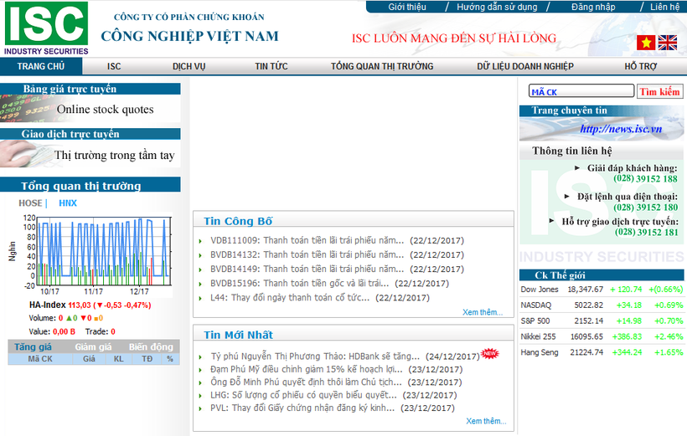The image size is (687, 436).
Task: Click the ISC Industry Securities logo
Action: click(46, 28)
